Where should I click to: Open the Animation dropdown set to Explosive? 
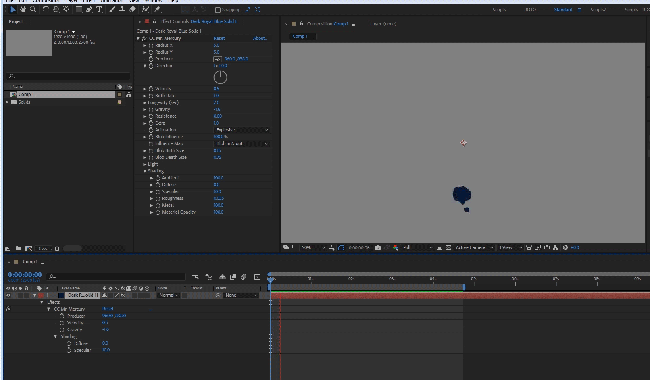click(x=241, y=130)
